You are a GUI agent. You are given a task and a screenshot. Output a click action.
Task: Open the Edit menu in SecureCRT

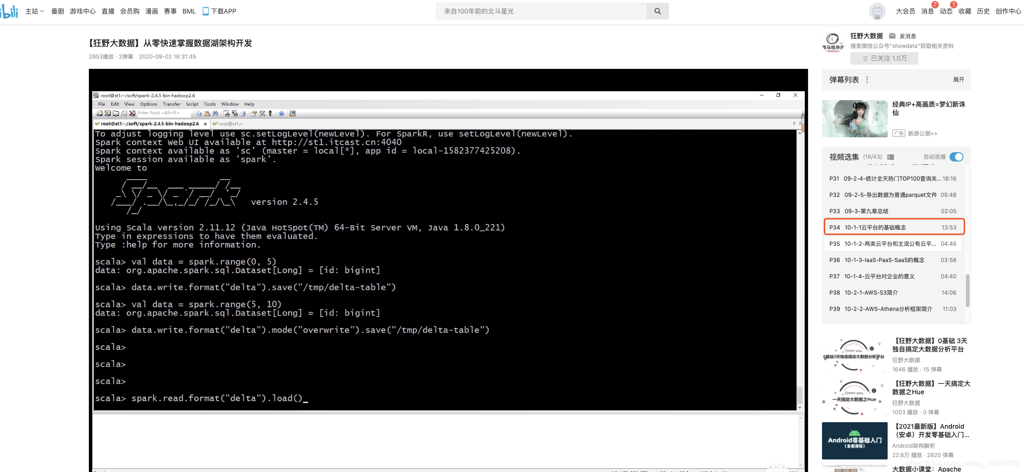(x=115, y=104)
